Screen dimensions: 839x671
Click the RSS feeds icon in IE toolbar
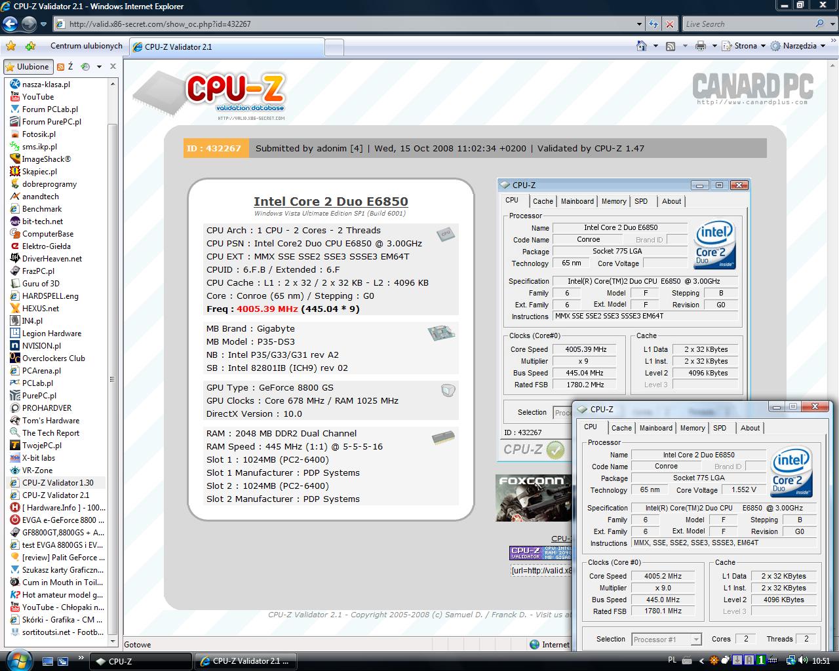670,46
